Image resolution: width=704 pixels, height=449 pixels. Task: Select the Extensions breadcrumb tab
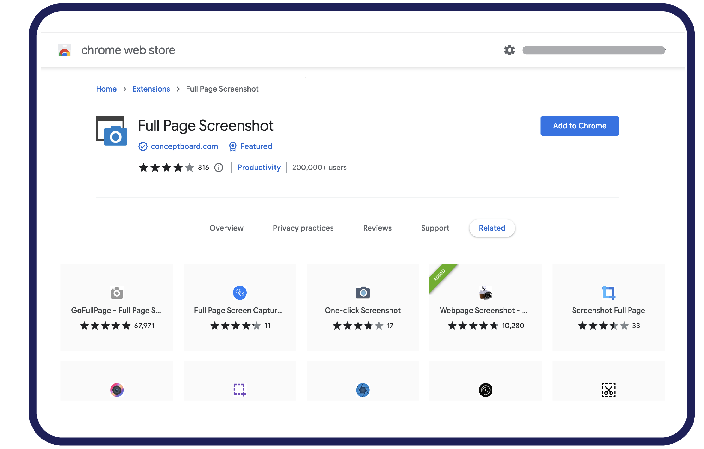pos(150,89)
